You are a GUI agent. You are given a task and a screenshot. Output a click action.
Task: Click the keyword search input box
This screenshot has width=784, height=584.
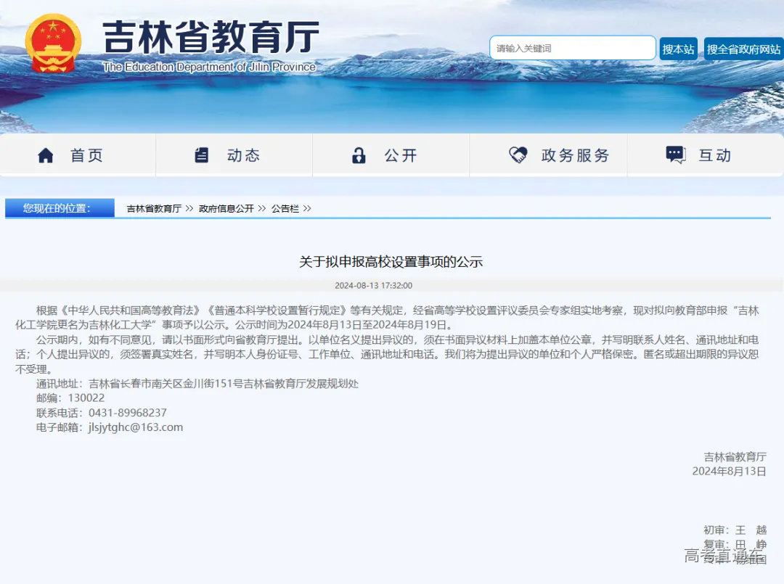[573, 48]
